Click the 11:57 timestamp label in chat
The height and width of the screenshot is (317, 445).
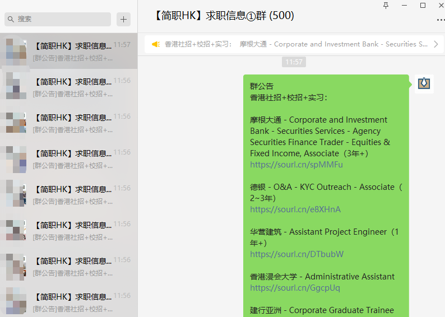tap(294, 62)
